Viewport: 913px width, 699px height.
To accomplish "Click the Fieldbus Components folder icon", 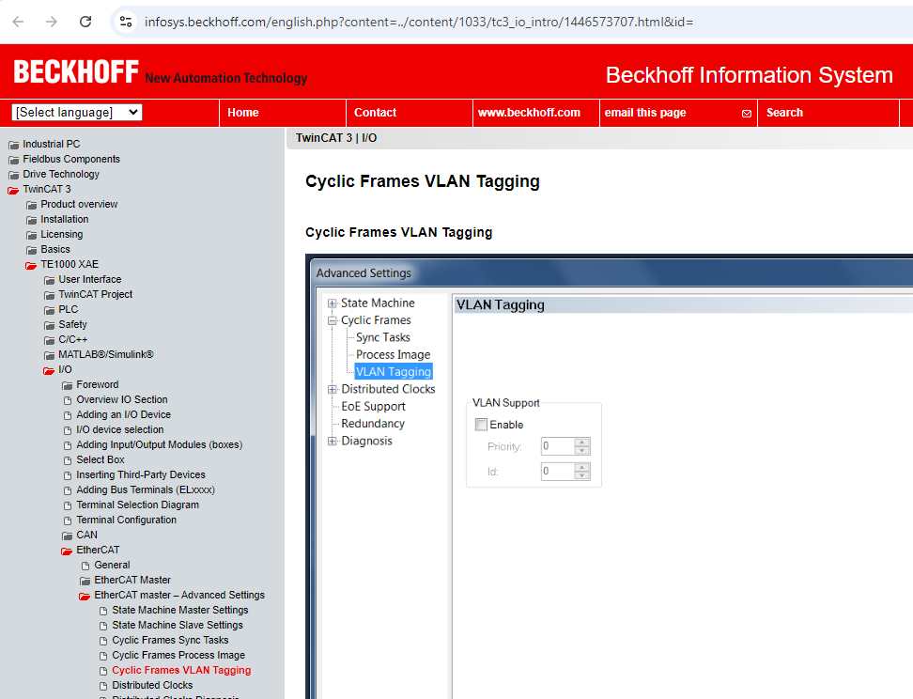I will click(13, 160).
